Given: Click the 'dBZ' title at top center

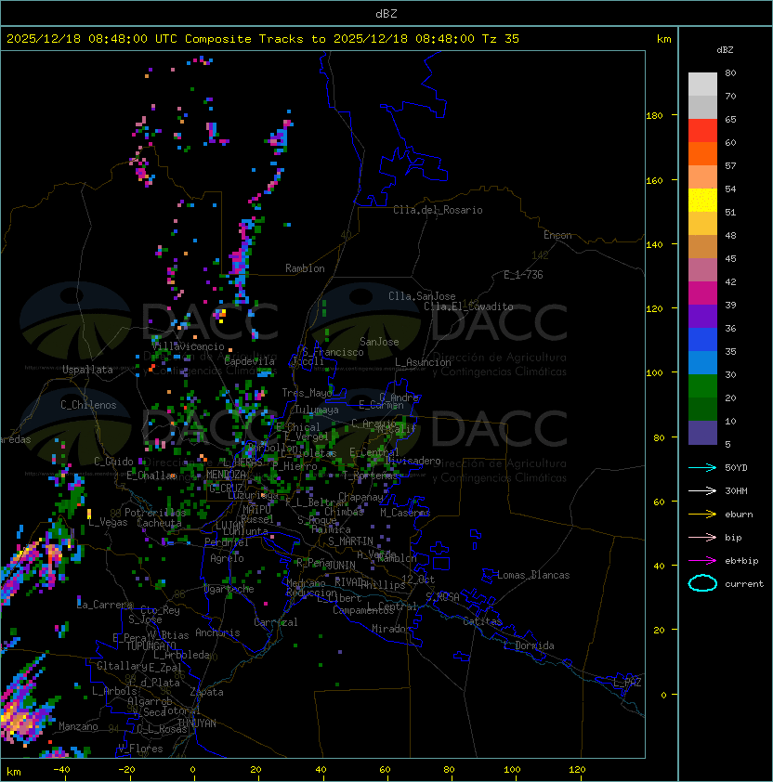Looking at the screenshot, I should pyautogui.click(x=386, y=13).
